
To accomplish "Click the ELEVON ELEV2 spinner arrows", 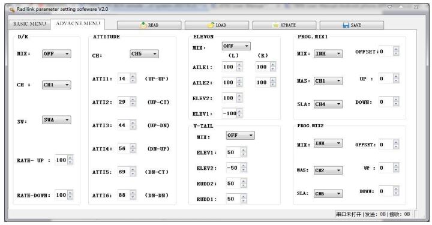I will click(x=239, y=98).
